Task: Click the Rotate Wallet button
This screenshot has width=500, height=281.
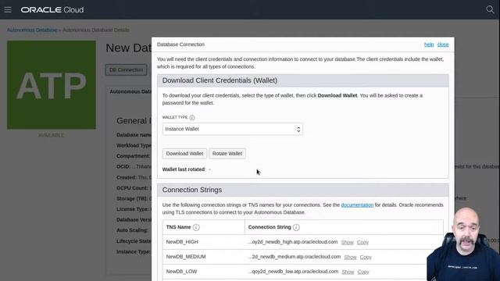Action: [x=227, y=154]
